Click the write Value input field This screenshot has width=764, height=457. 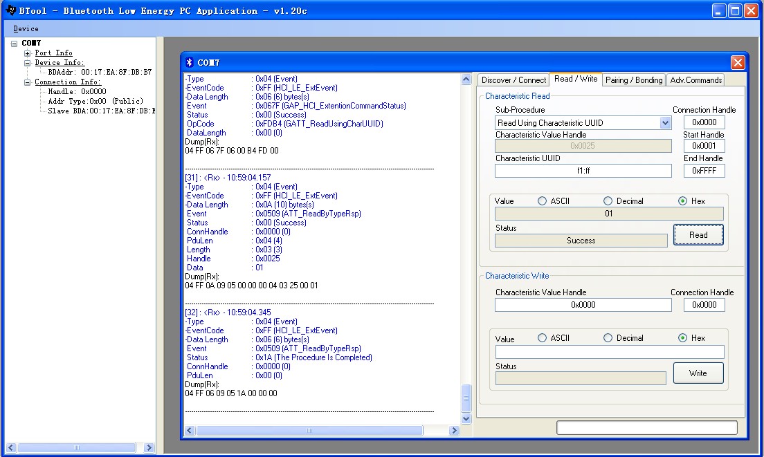(x=610, y=352)
